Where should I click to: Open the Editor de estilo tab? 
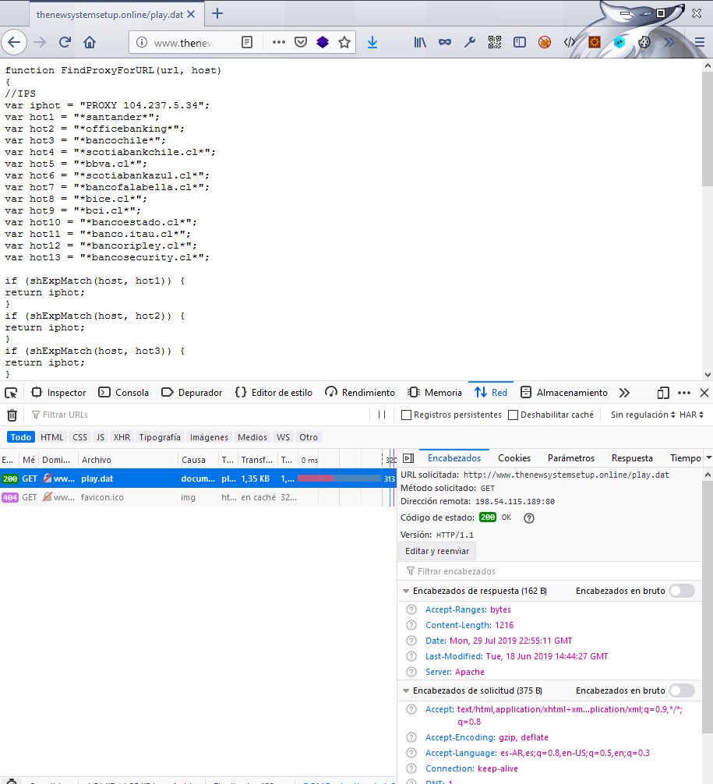click(x=274, y=393)
